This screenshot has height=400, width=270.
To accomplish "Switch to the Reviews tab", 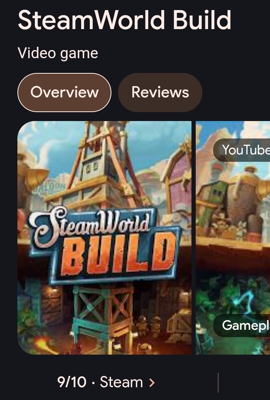I will (x=160, y=92).
